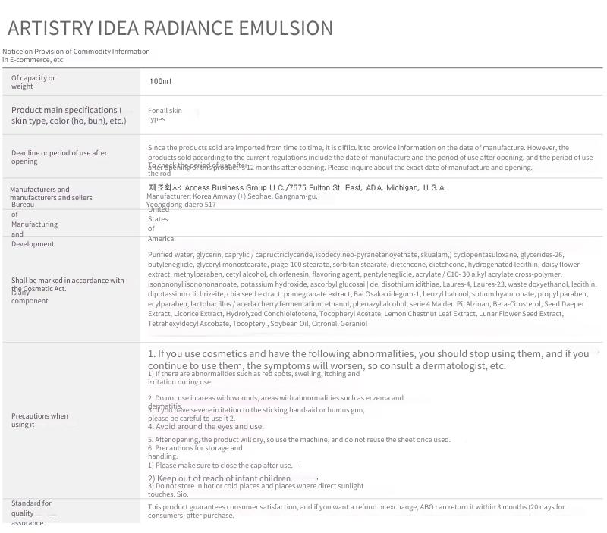Viewport: 607px width, 533px height.
Task: Select the "United States of America" value
Action: [x=161, y=224]
